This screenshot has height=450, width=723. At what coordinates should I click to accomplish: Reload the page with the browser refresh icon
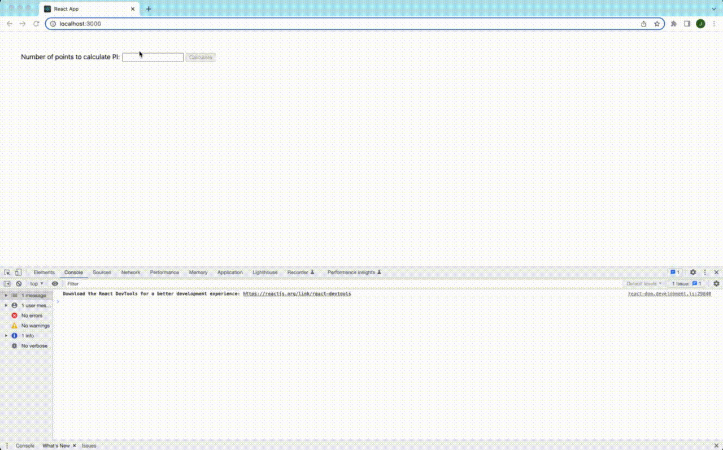pyautogui.click(x=36, y=24)
